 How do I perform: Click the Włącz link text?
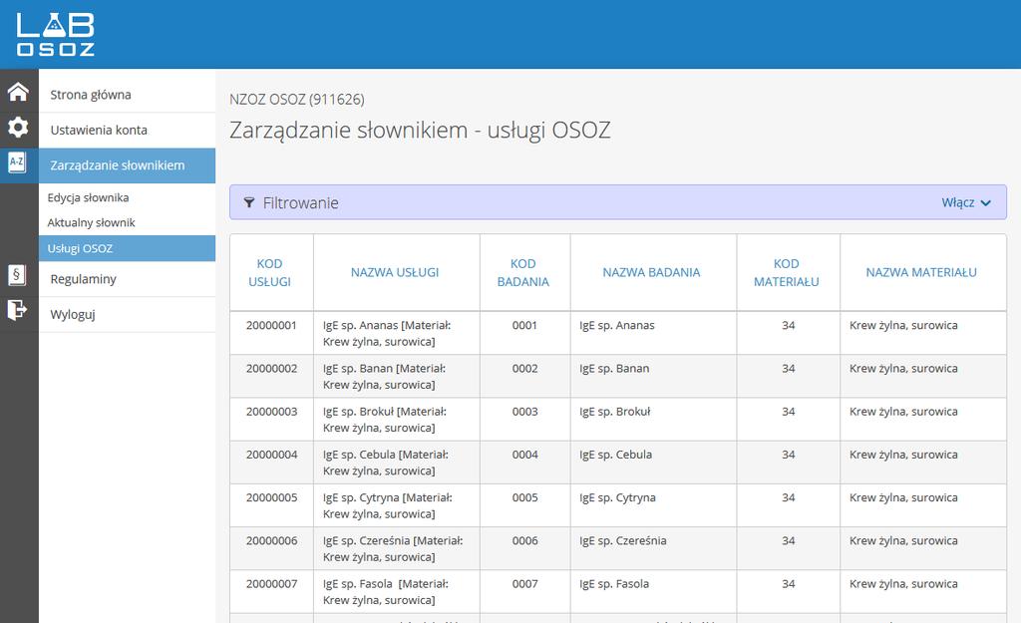coord(958,202)
